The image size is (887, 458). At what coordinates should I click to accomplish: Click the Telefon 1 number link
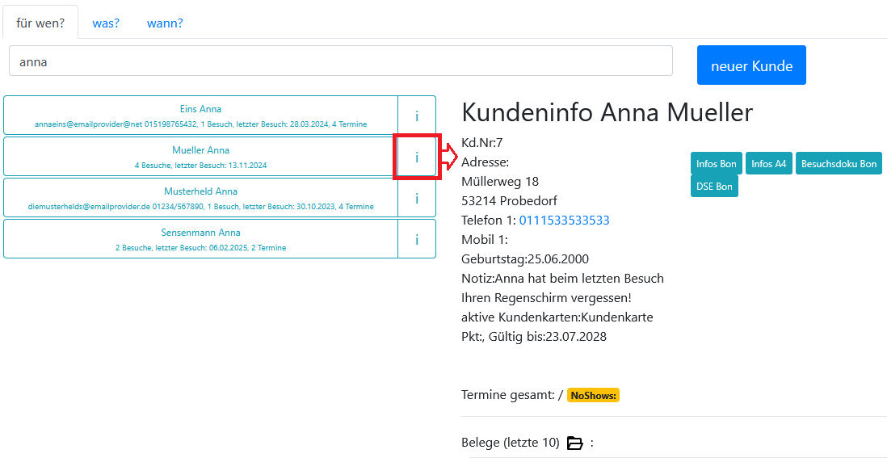coord(564,221)
